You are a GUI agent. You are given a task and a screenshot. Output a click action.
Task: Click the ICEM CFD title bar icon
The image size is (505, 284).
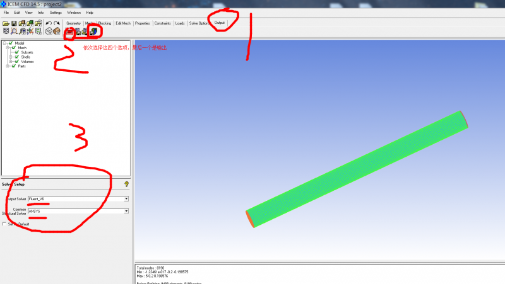pos(3,4)
